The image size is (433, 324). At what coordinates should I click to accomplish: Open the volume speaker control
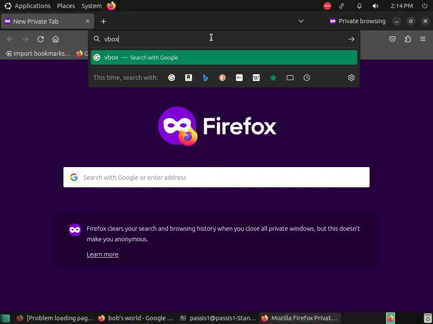tap(375, 6)
